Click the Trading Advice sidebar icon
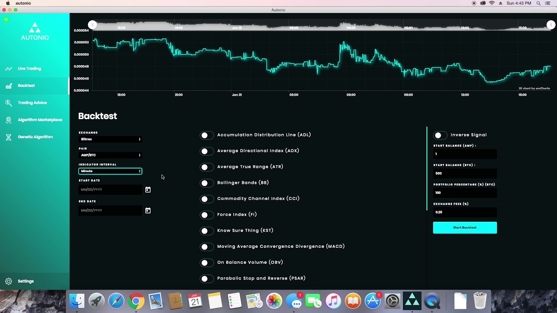Viewport: 557px width, 313px height. click(x=9, y=103)
